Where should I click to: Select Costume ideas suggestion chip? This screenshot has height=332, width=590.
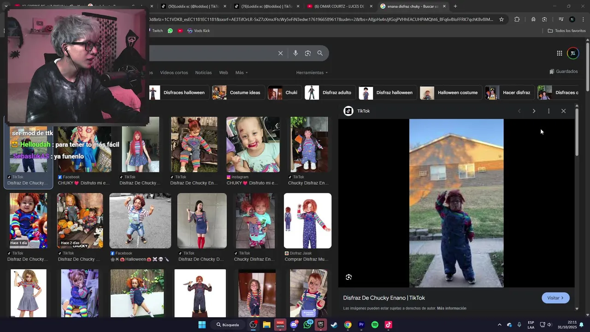click(238, 93)
